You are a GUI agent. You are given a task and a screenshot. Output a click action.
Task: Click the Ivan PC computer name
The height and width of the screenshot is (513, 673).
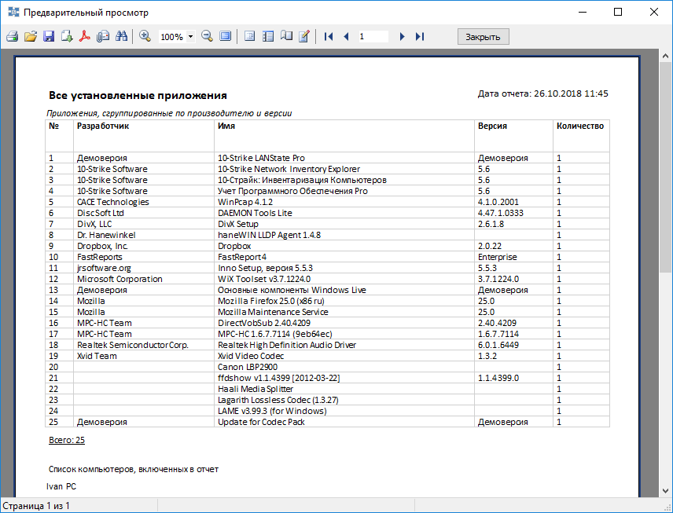click(61, 486)
